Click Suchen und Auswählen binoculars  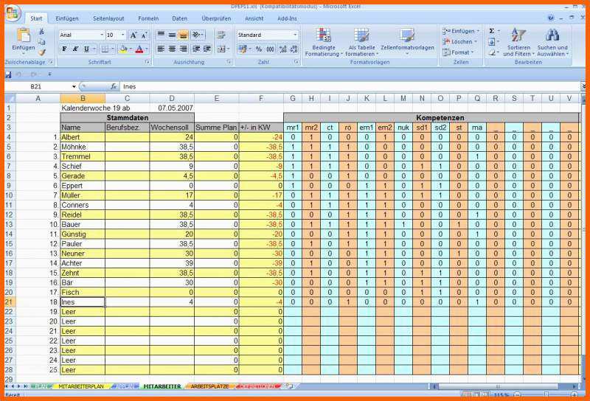(x=552, y=41)
